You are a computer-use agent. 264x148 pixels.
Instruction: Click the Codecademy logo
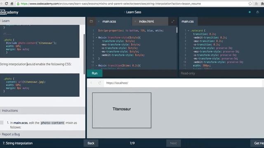[x=9, y=12]
